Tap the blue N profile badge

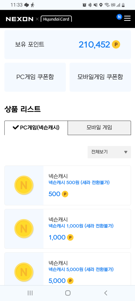pyautogui.click(x=119, y=17)
